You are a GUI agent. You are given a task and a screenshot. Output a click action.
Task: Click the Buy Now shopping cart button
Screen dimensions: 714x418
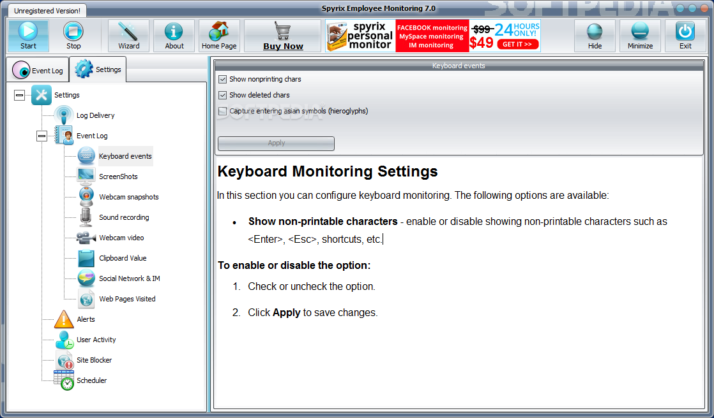coord(283,36)
